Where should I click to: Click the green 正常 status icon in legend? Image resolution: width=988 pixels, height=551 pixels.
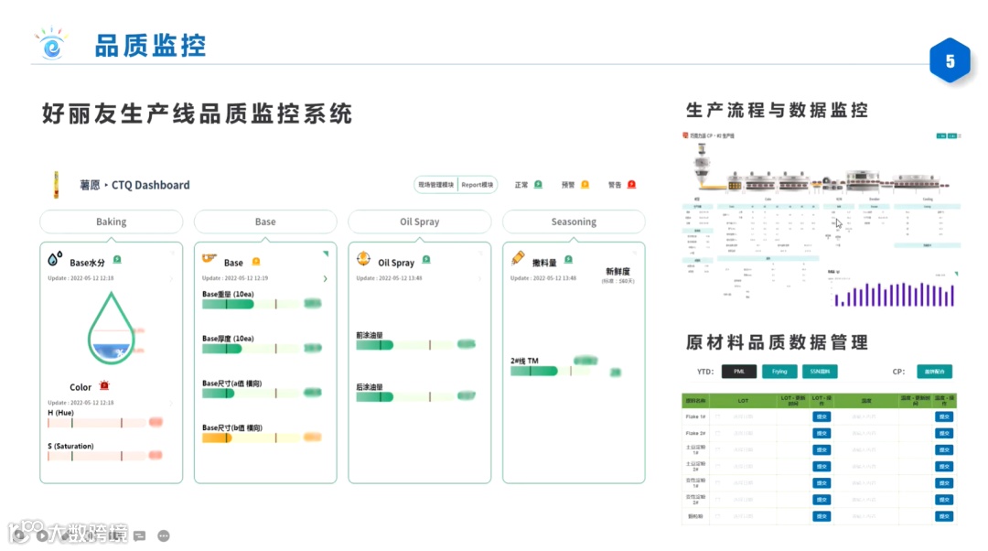pos(538,184)
